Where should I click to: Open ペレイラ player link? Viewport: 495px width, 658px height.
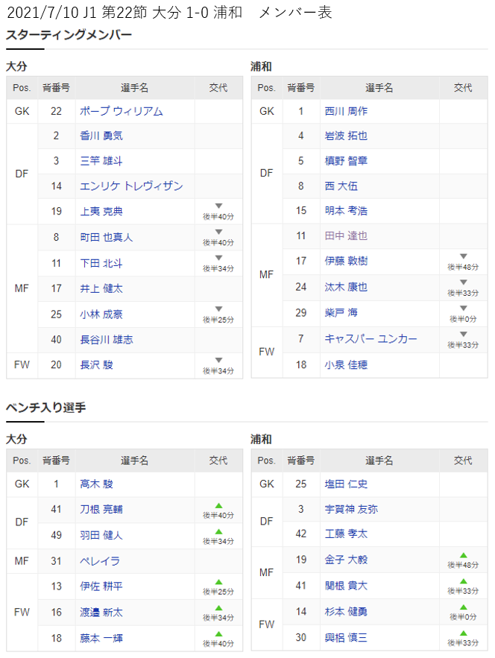tap(100, 560)
